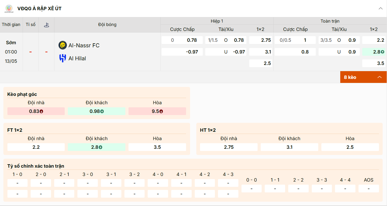Pick Hiệp 1 Under at -0.97

(x=226, y=52)
